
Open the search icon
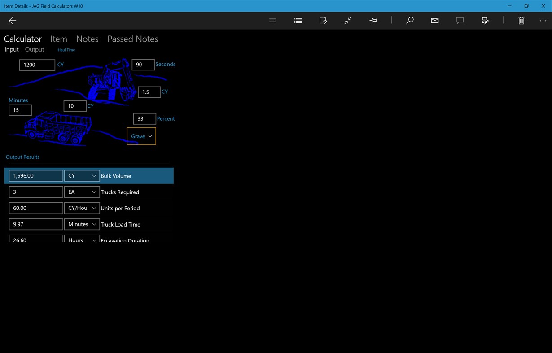coord(409,21)
